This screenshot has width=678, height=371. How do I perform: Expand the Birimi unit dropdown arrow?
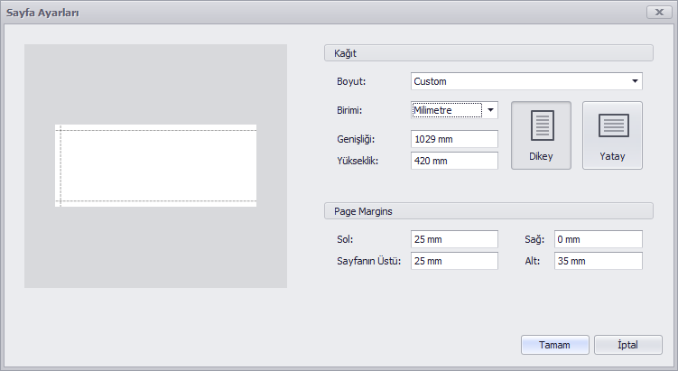tap(490, 110)
